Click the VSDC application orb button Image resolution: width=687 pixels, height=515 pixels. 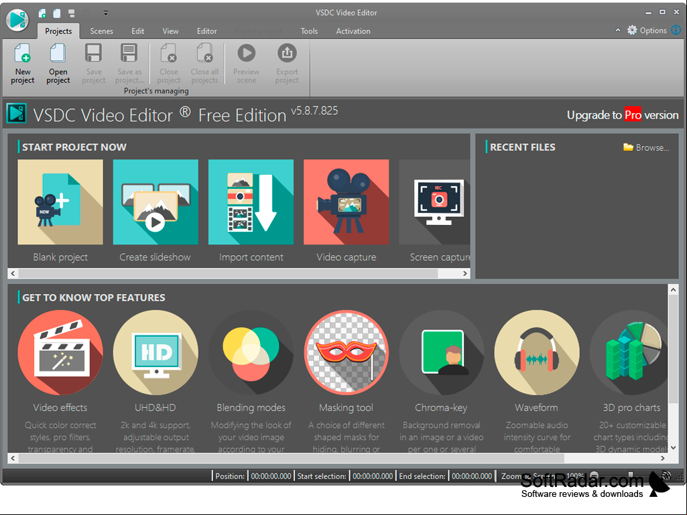click(17, 19)
